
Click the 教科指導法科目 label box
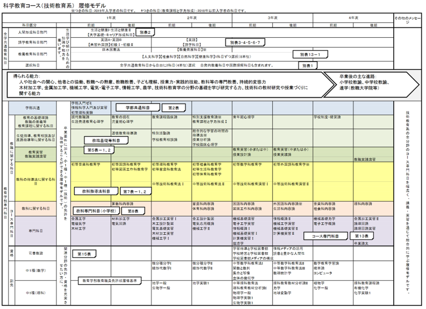(x=96, y=191)
